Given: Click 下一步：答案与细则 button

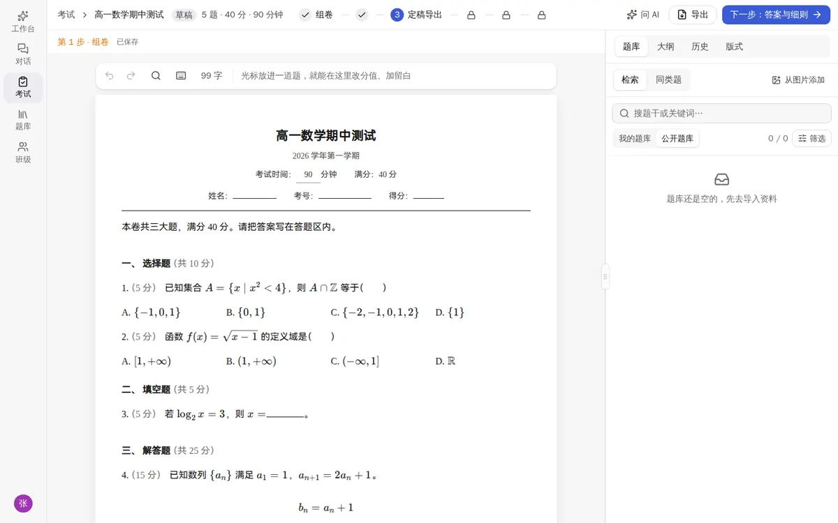Looking at the screenshot, I should click(776, 15).
